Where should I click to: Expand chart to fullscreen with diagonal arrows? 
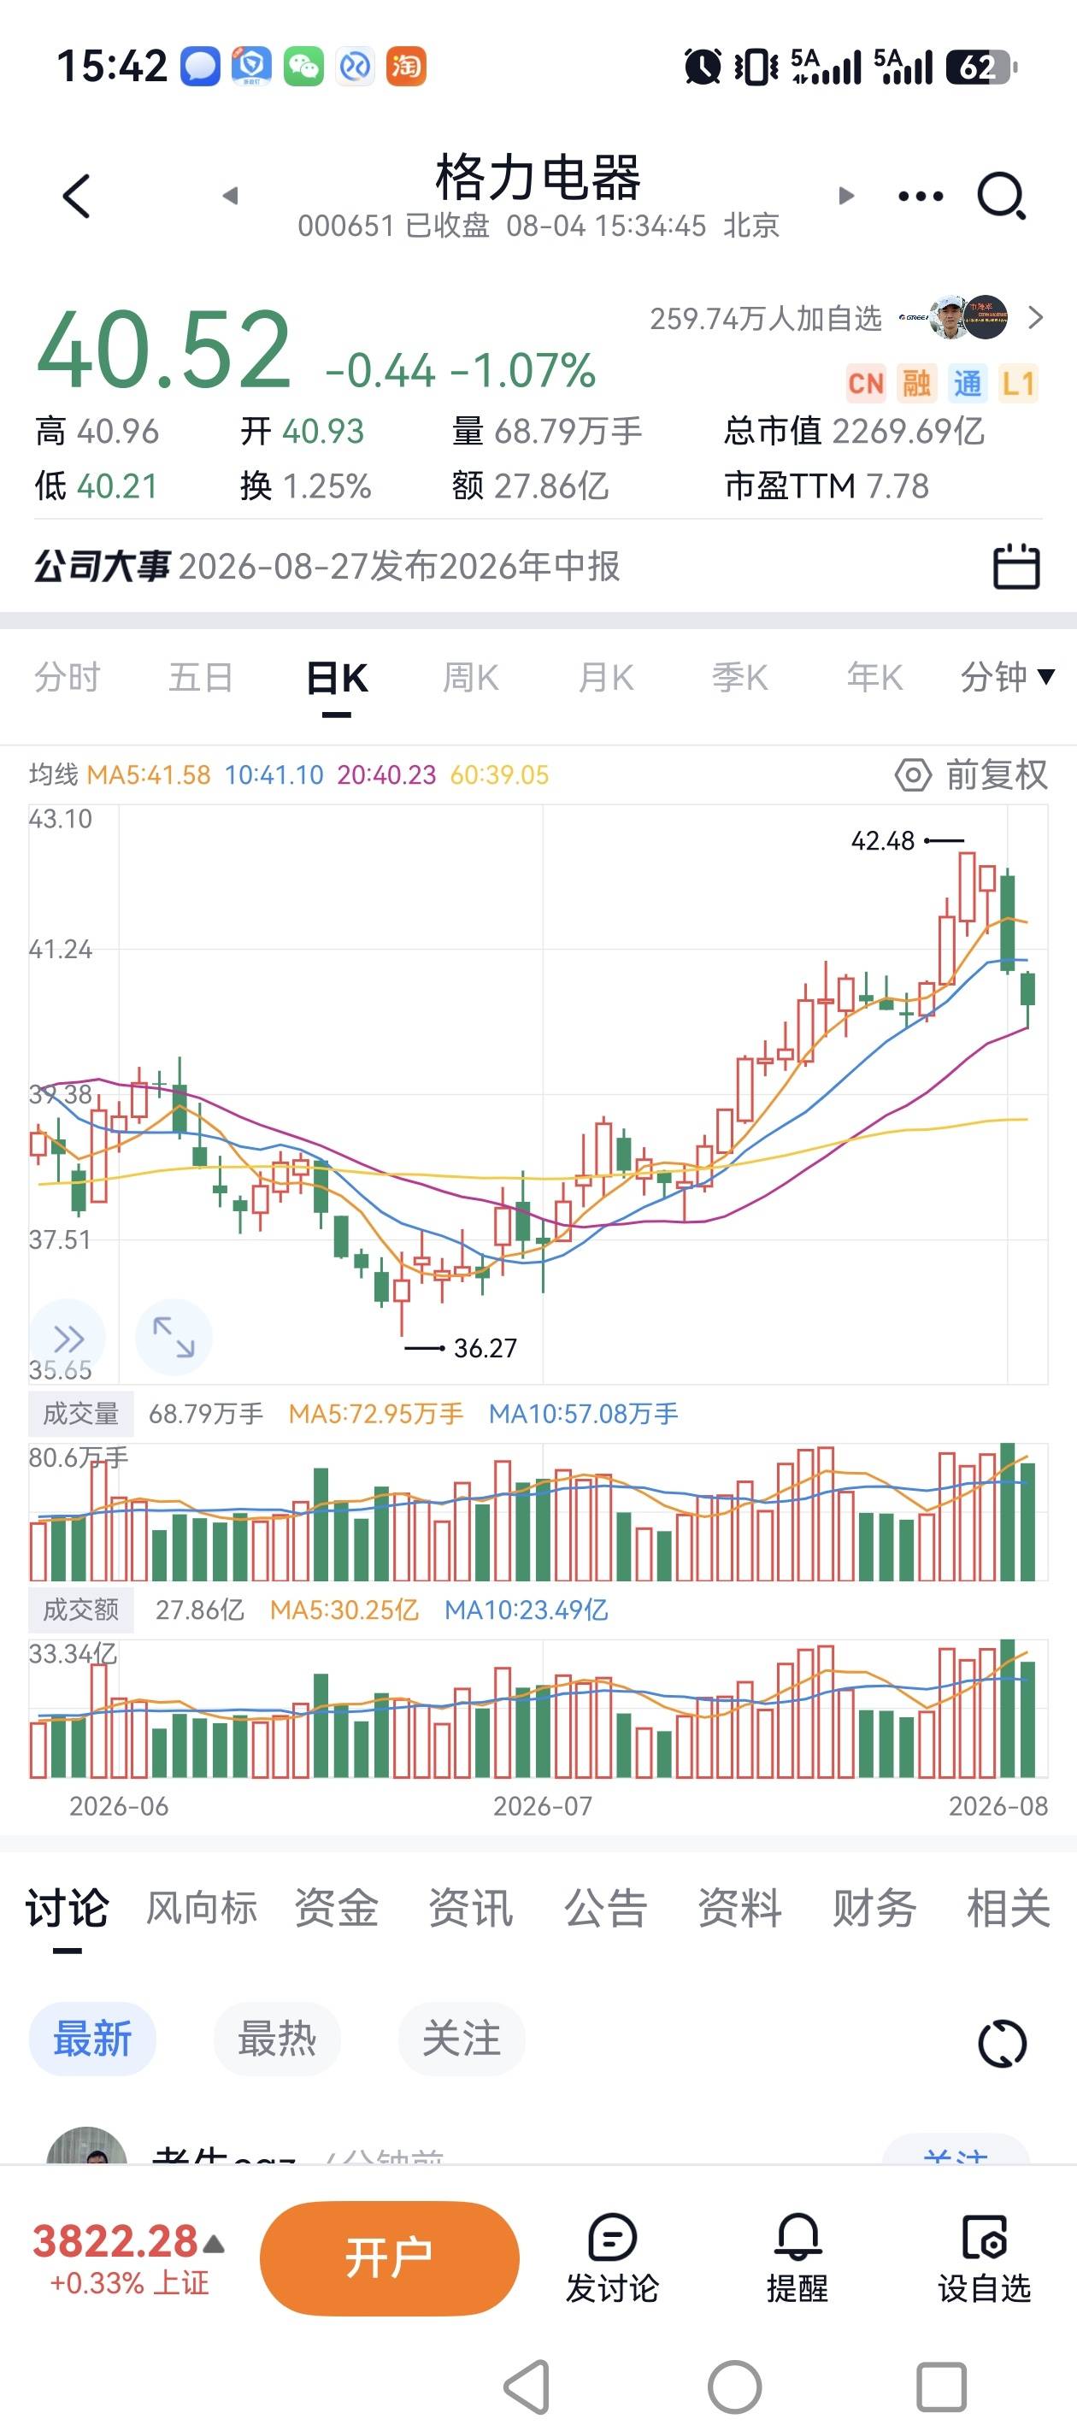tap(174, 1337)
